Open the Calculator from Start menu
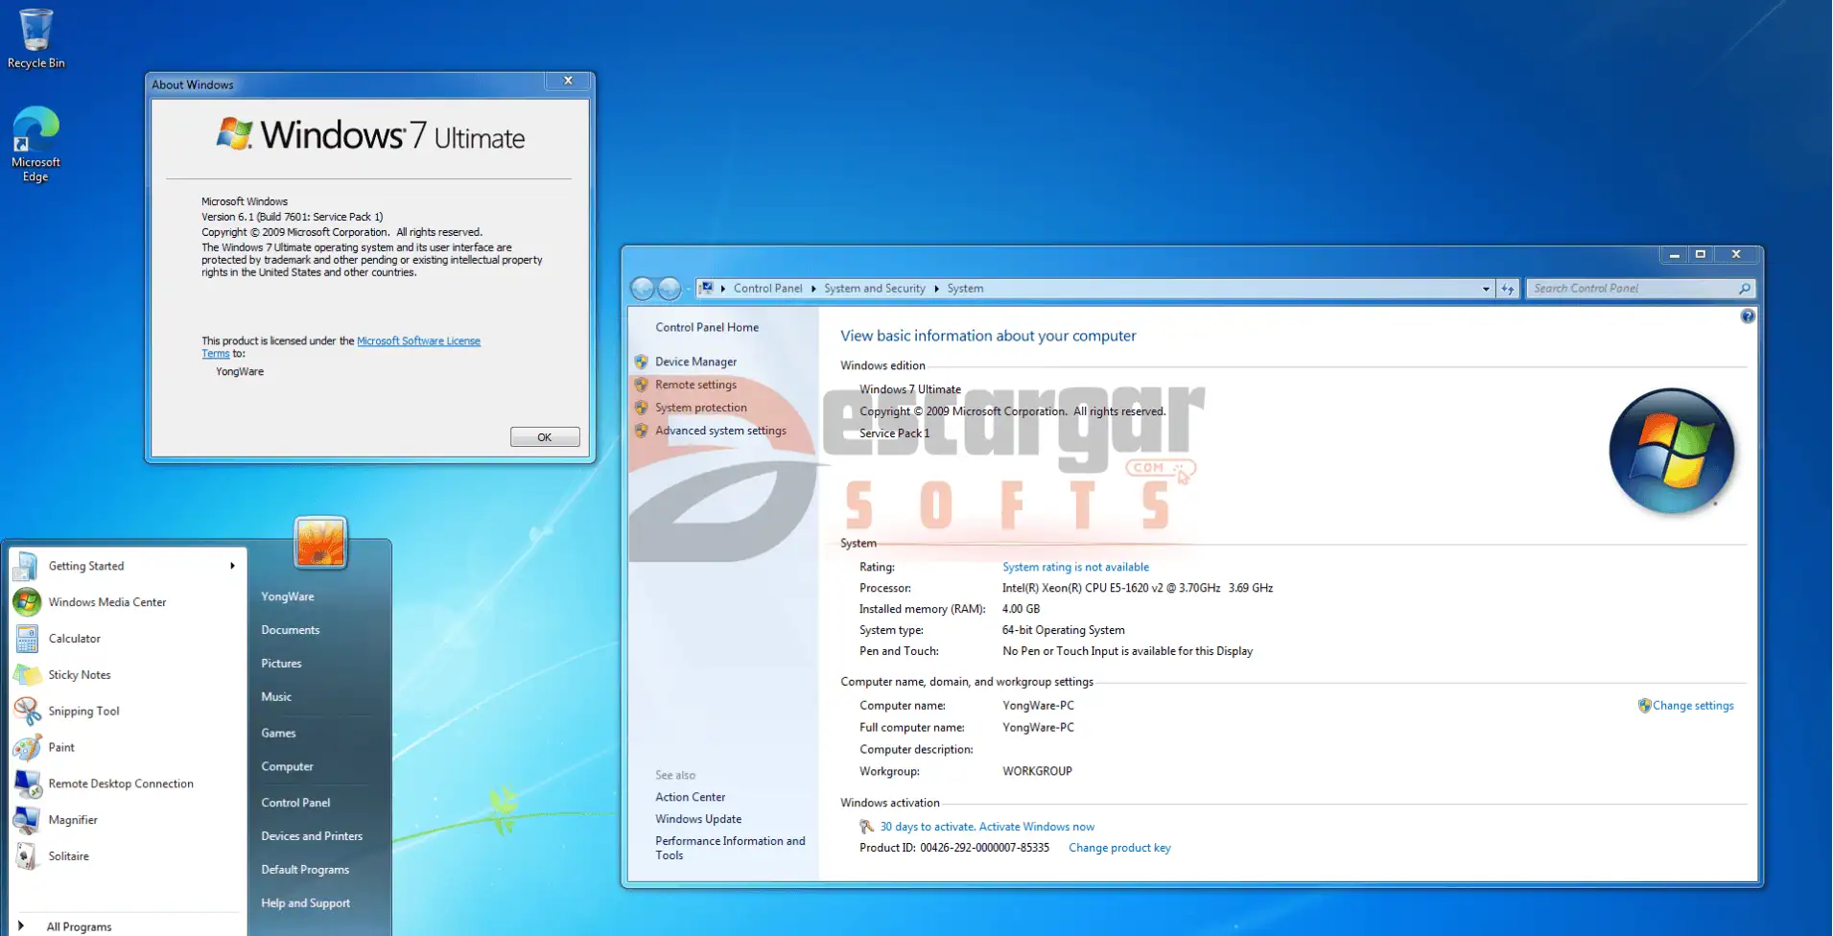This screenshot has width=1833, height=936. (x=74, y=639)
